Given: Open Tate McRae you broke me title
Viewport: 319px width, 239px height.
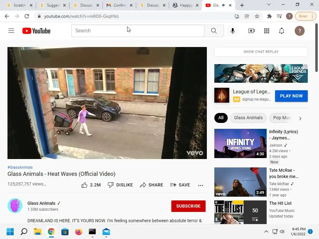Looking at the screenshot, I should (x=283, y=173).
